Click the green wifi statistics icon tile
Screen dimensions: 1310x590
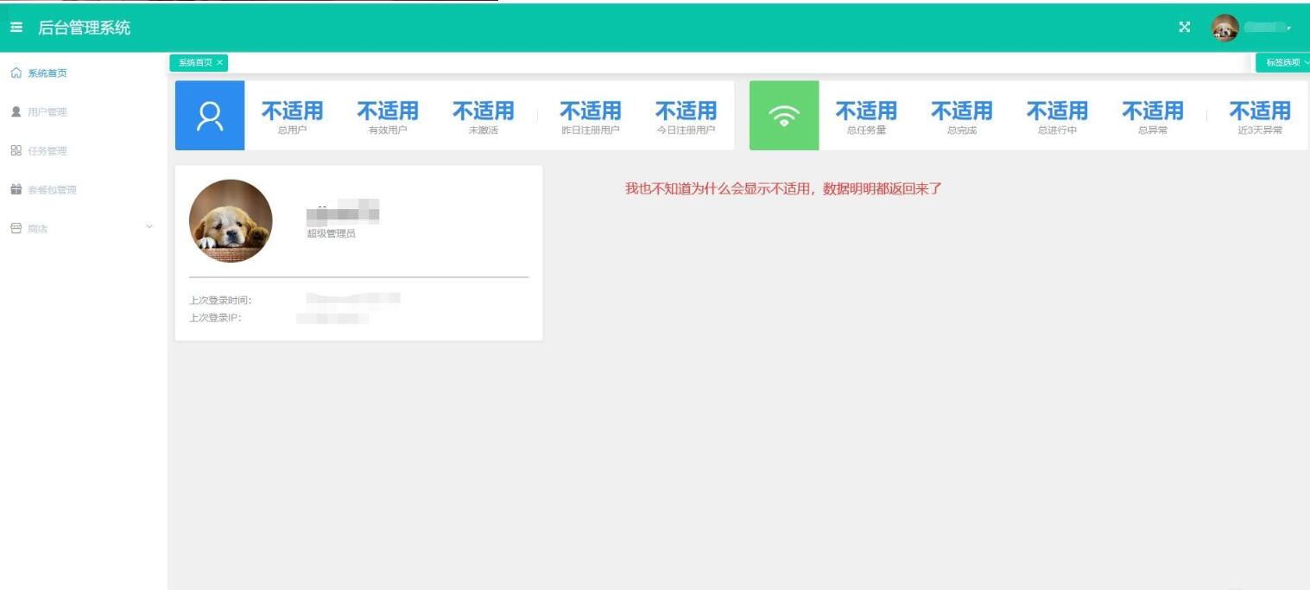(x=784, y=116)
